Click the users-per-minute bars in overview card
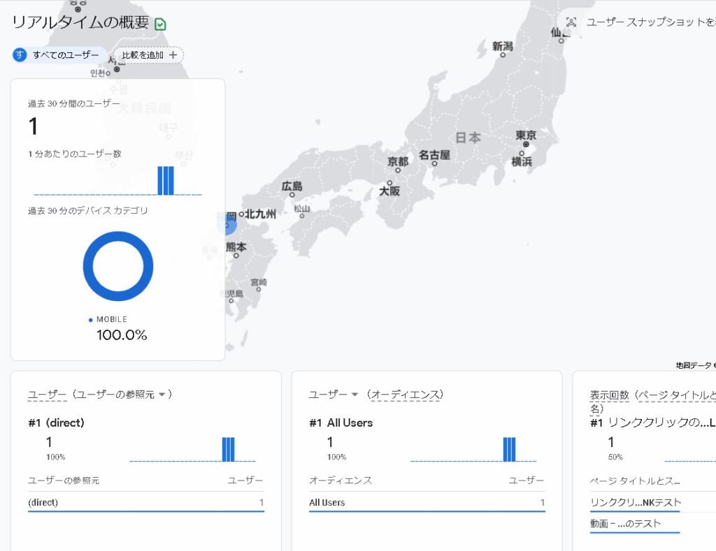716x551 pixels. coord(165,181)
